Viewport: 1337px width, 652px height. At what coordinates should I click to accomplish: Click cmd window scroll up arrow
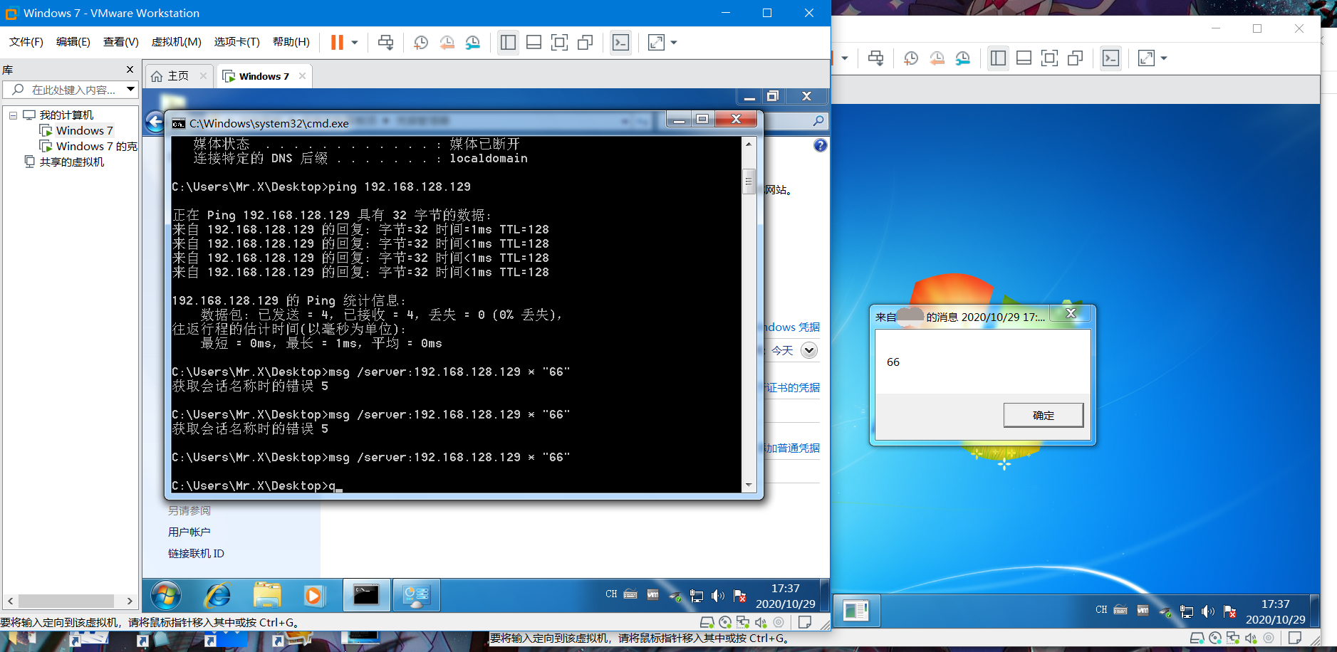tap(749, 144)
